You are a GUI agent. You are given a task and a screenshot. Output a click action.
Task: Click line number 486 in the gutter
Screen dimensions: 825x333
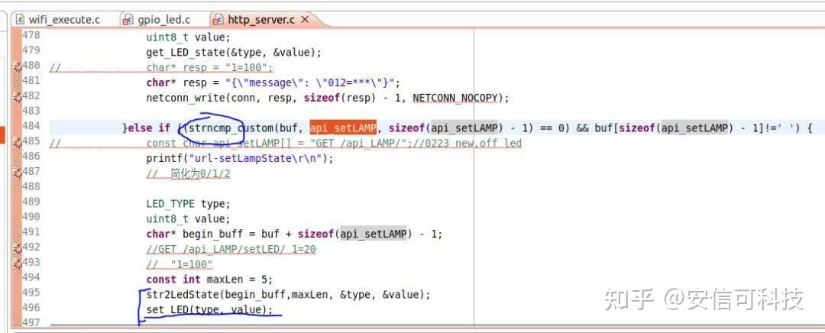31,157
